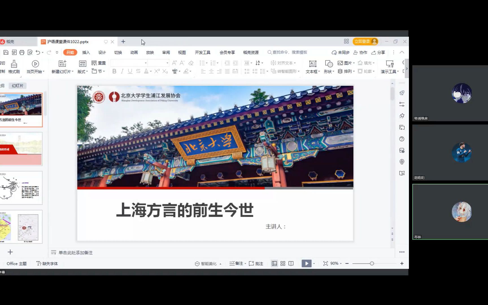Open the Transitions (切换) tab
The width and height of the screenshot is (488, 305).
tap(118, 52)
